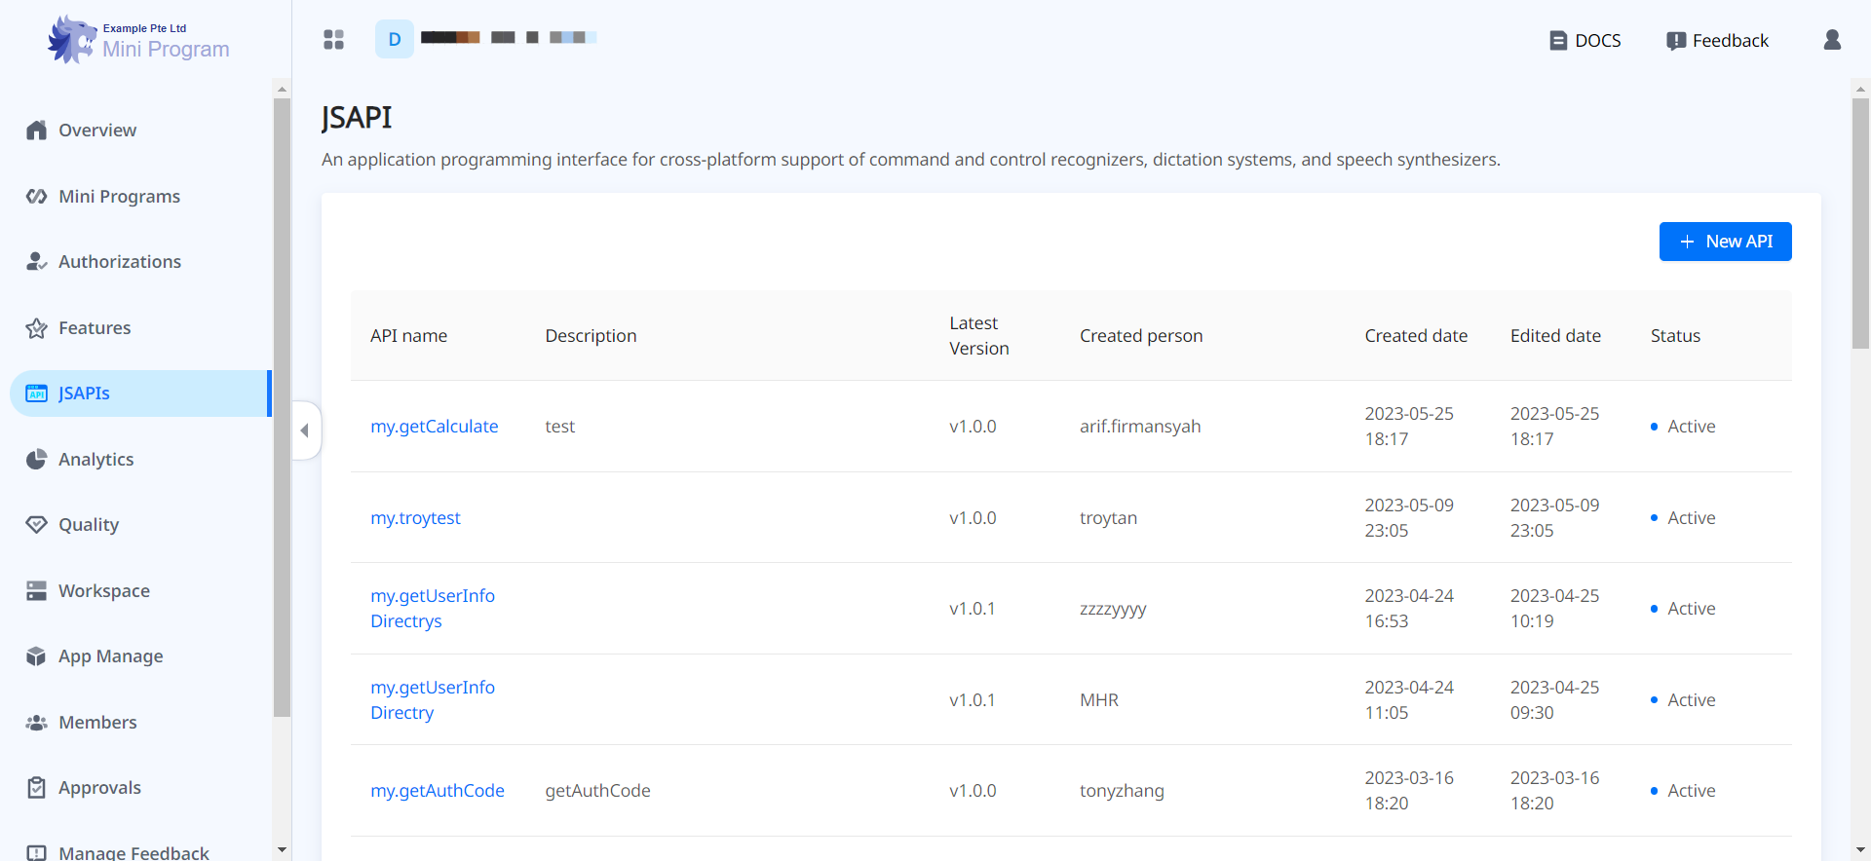Screen dimensions: 1871x861
Task: Open the workspace selector labeled D
Action: (395, 40)
